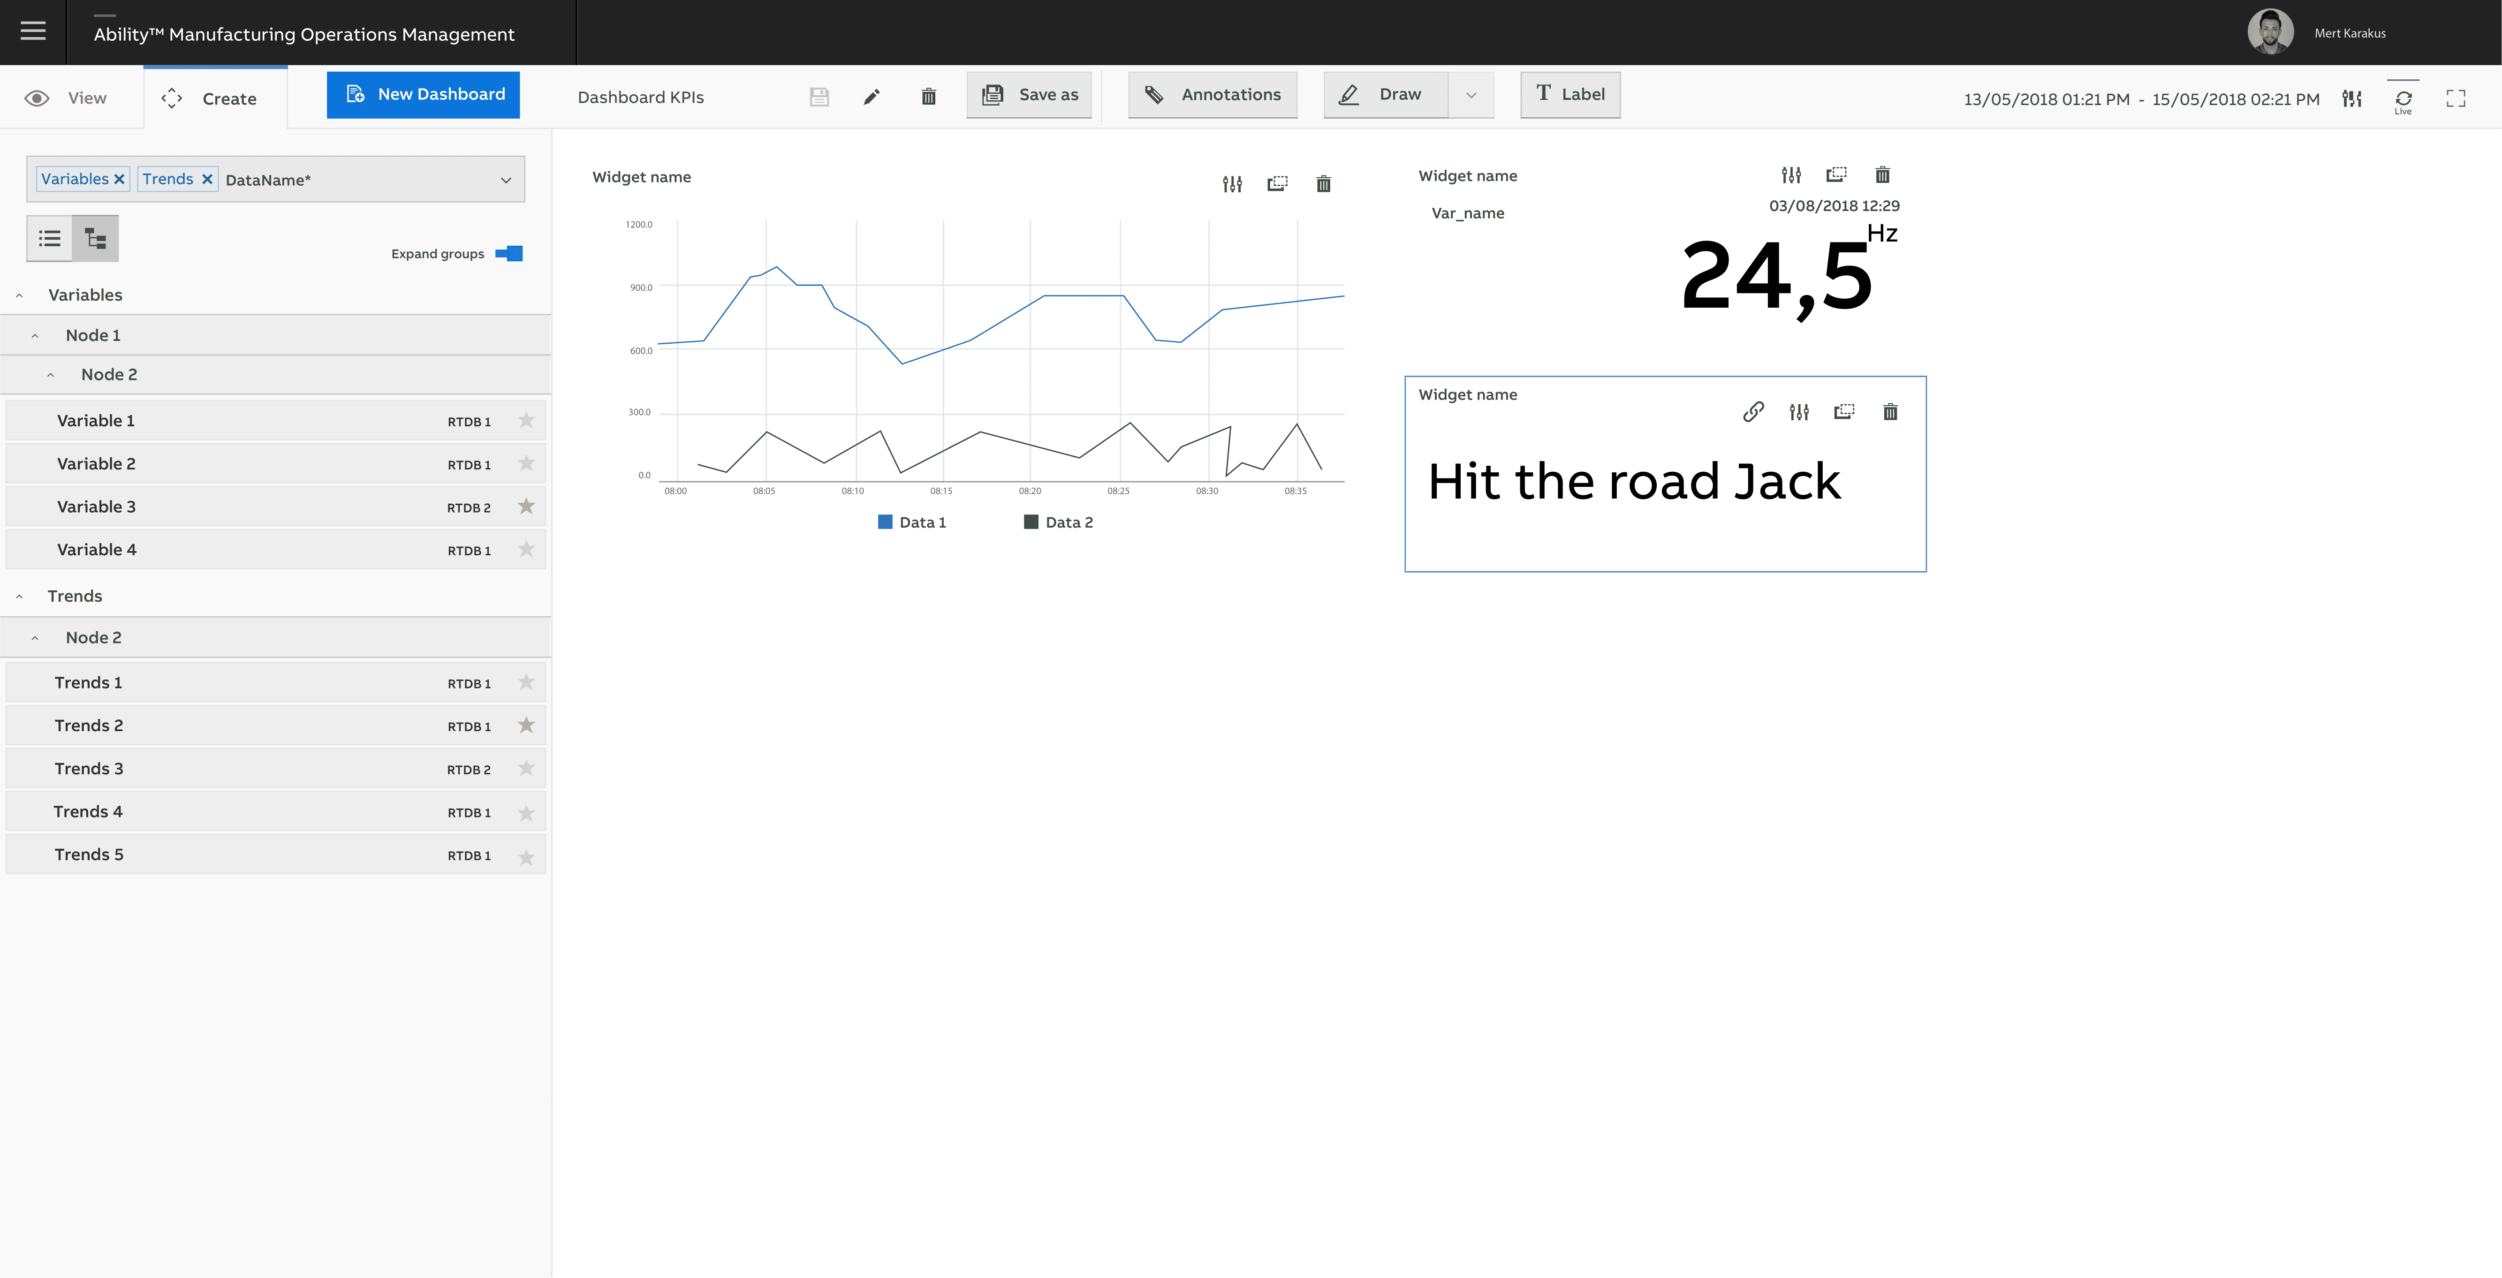Switch to tree view icon
This screenshot has width=2502, height=1278.
click(x=95, y=239)
